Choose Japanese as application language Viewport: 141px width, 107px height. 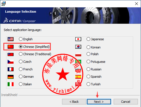[x=88, y=39]
